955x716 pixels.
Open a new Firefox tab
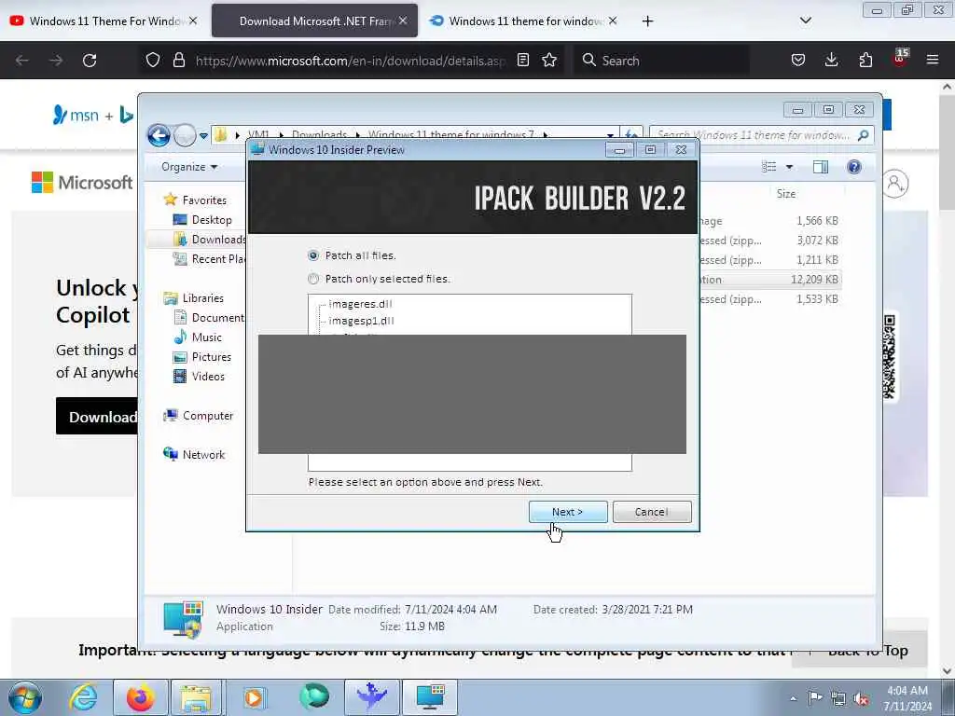[x=647, y=21]
